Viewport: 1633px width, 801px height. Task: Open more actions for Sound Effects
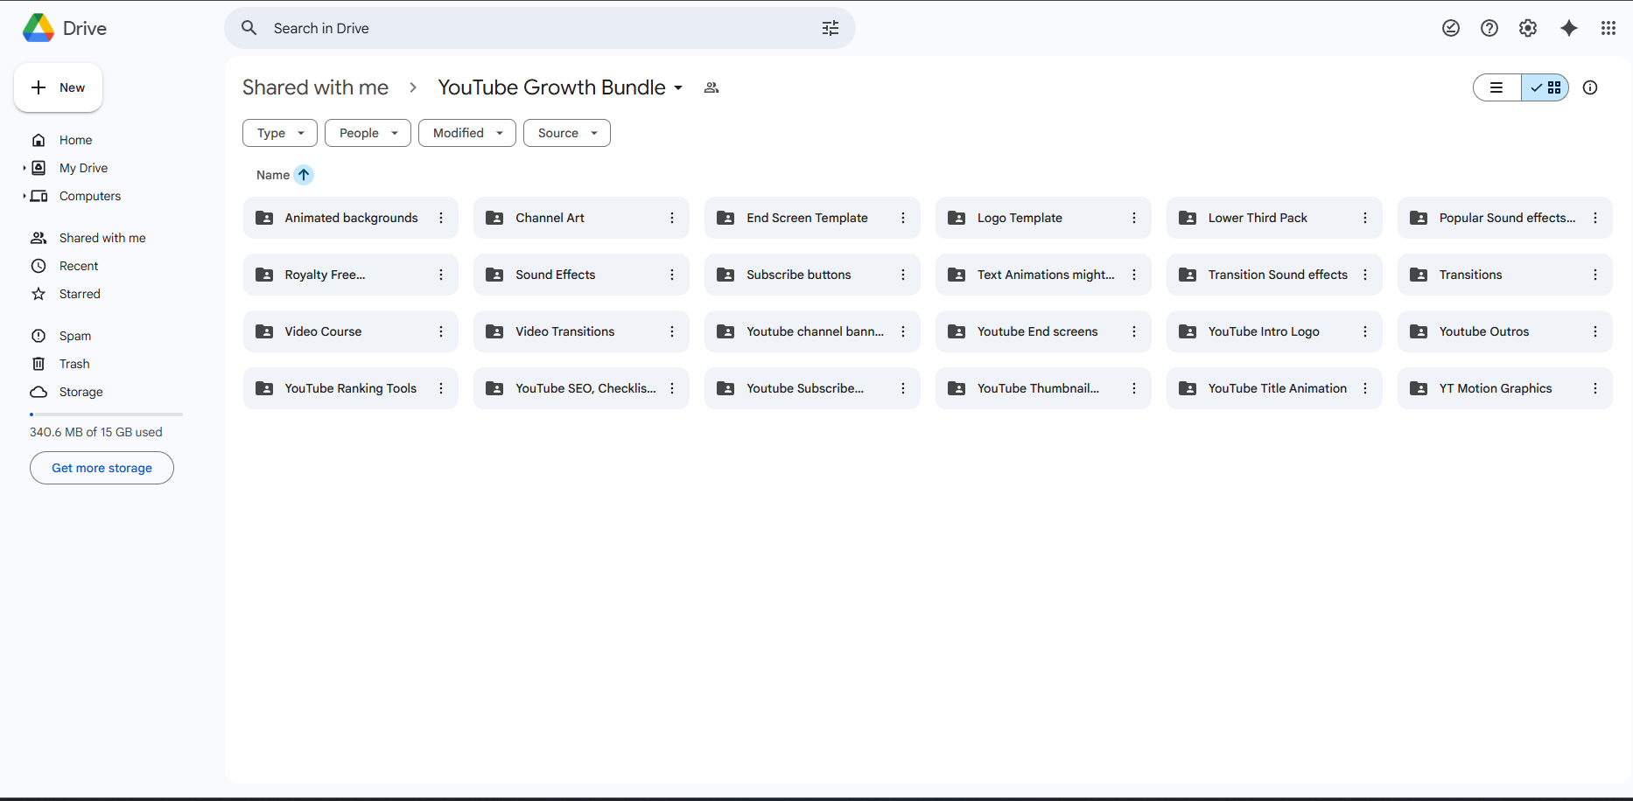pyautogui.click(x=672, y=275)
